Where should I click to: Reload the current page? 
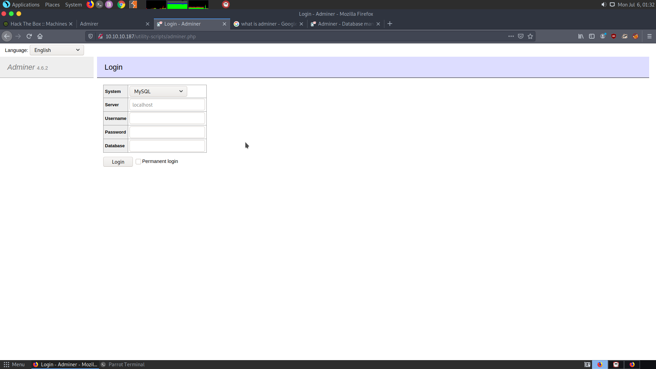pyautogui.click(x=29, y=36)
